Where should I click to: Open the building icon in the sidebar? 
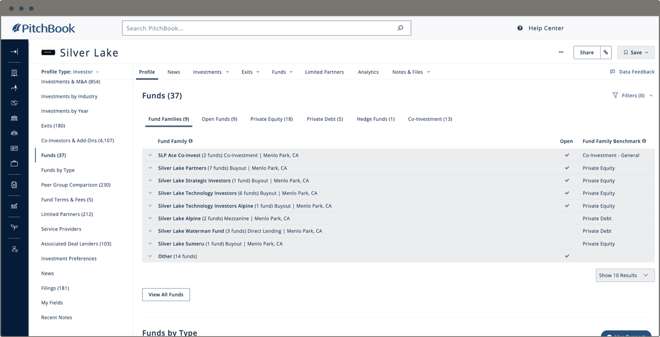coord(14,73)
